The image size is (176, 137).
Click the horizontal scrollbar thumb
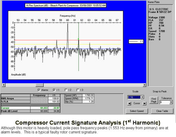[x=39, y=85]
